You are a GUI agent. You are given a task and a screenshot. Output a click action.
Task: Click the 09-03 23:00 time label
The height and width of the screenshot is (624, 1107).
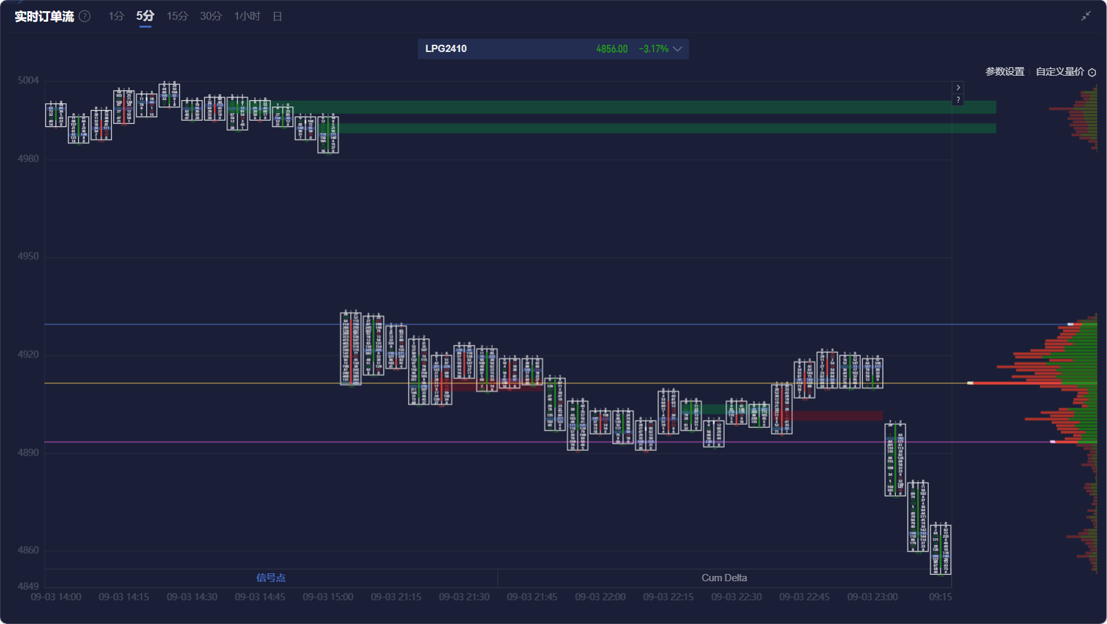tap(873, 597)
